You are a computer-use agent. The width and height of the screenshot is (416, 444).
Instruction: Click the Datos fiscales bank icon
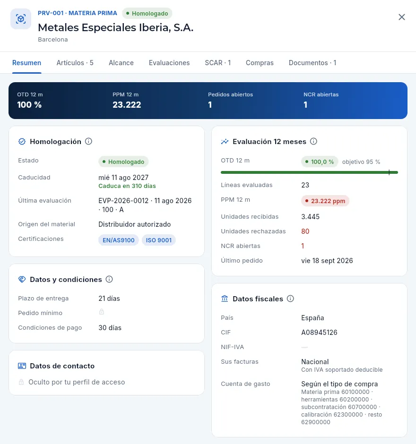pyautogui.click(x=225, y=299)
